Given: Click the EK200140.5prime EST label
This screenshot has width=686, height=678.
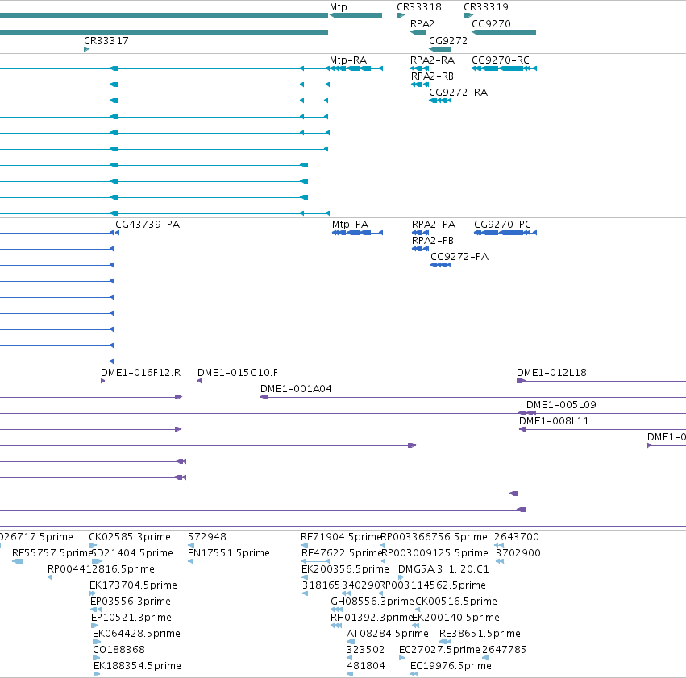Looking at the screenshot, I should 456,618.
